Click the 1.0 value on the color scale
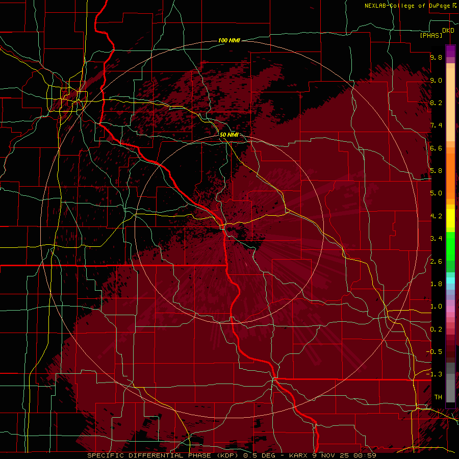The image size is (459, 459). coord(436,307)
